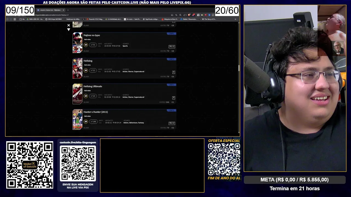The height and width of the screenshot is (197, 351).
Task: Click the CMPL status tag on Hellsing Ultimate
Action: (171, 85)
